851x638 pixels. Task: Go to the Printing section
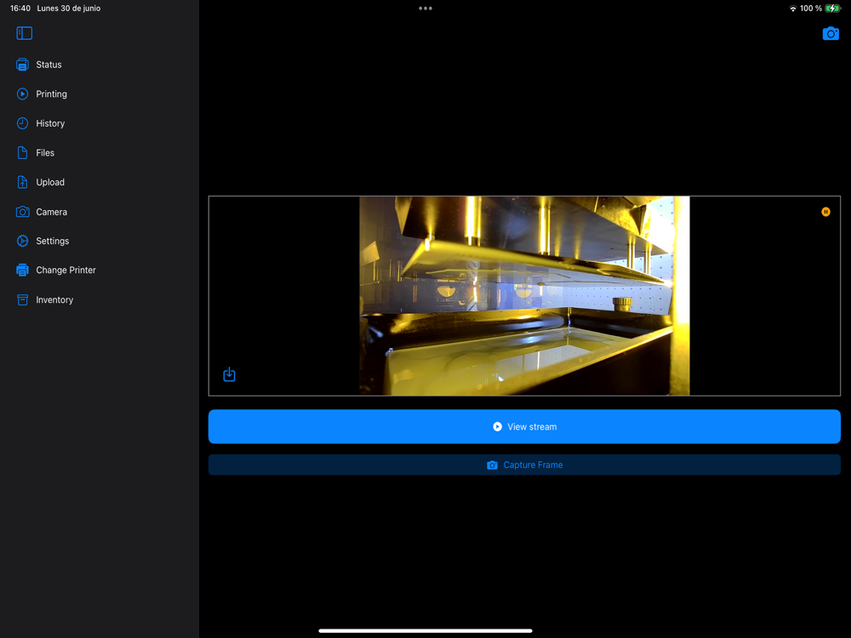[x=52, y=94]
